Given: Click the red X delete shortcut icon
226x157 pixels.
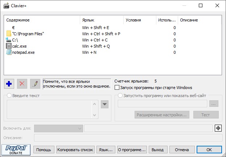Looking at the screenshot, I should [22, 84].
